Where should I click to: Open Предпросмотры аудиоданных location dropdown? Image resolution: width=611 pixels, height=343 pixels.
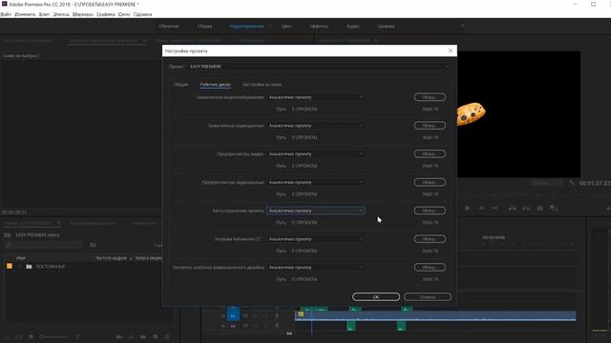coord(316,182)
